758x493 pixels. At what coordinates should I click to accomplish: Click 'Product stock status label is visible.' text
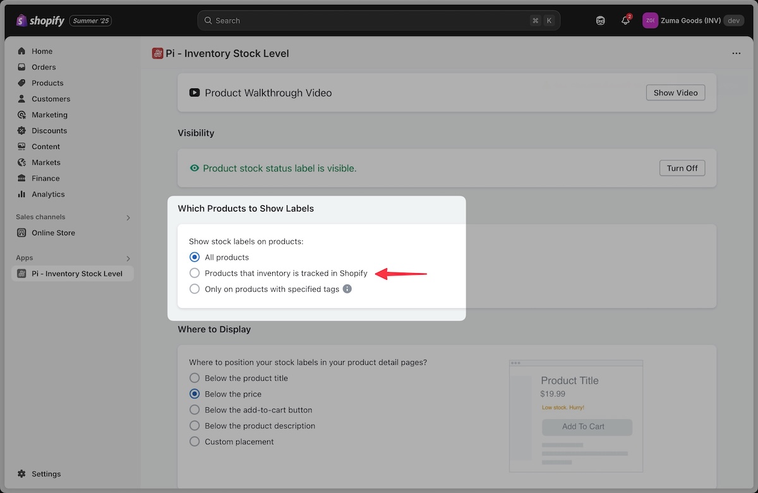[280, 169]
